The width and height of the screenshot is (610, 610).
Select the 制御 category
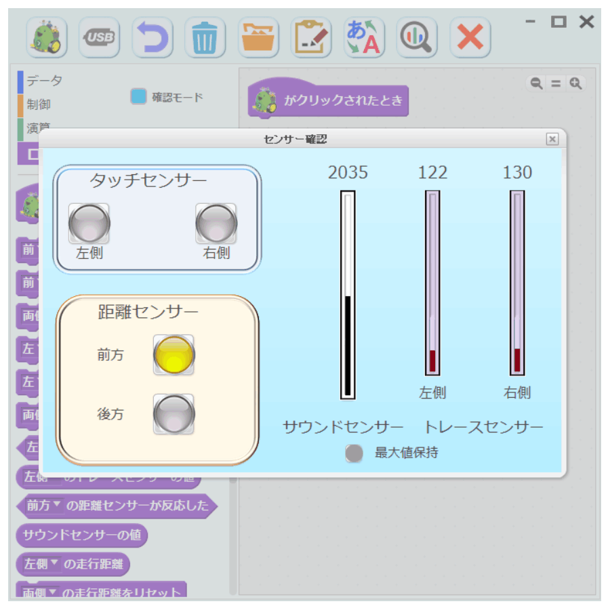click(39, 104)
